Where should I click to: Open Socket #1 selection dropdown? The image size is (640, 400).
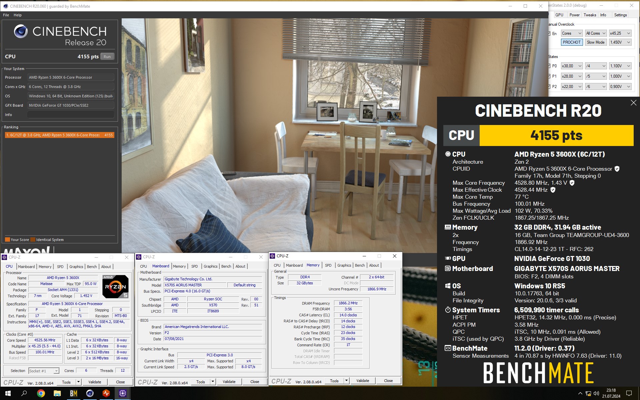(x=44, y=371)
